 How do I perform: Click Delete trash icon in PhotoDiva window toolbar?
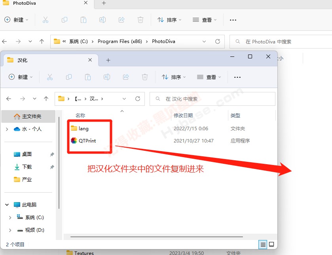(140, 20)
